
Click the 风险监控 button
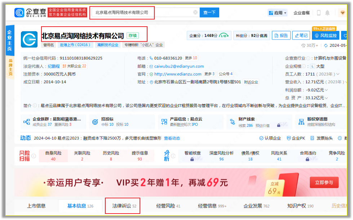coord(326,36)
